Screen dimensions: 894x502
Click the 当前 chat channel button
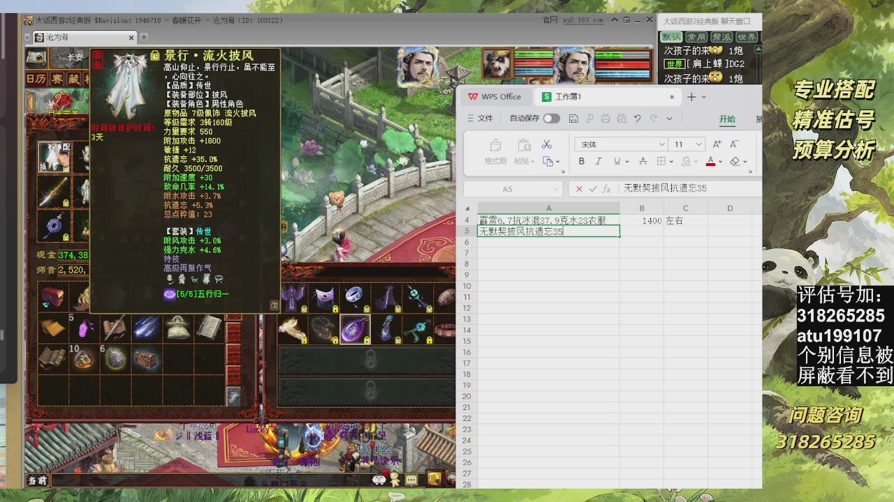tap(37, 480)
